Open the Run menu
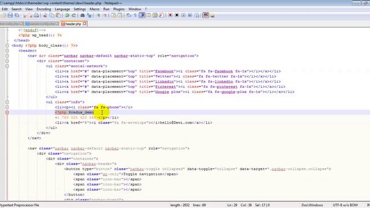 point(106,9)
